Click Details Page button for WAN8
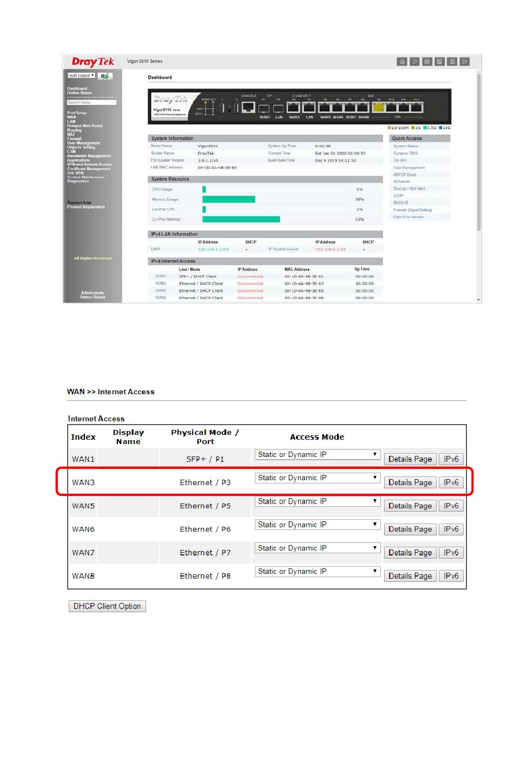This screenshot has width=514, height=762. [410, 576]
